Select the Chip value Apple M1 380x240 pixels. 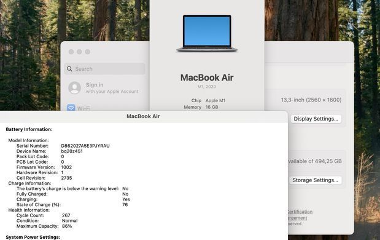(x=215, y=100)
